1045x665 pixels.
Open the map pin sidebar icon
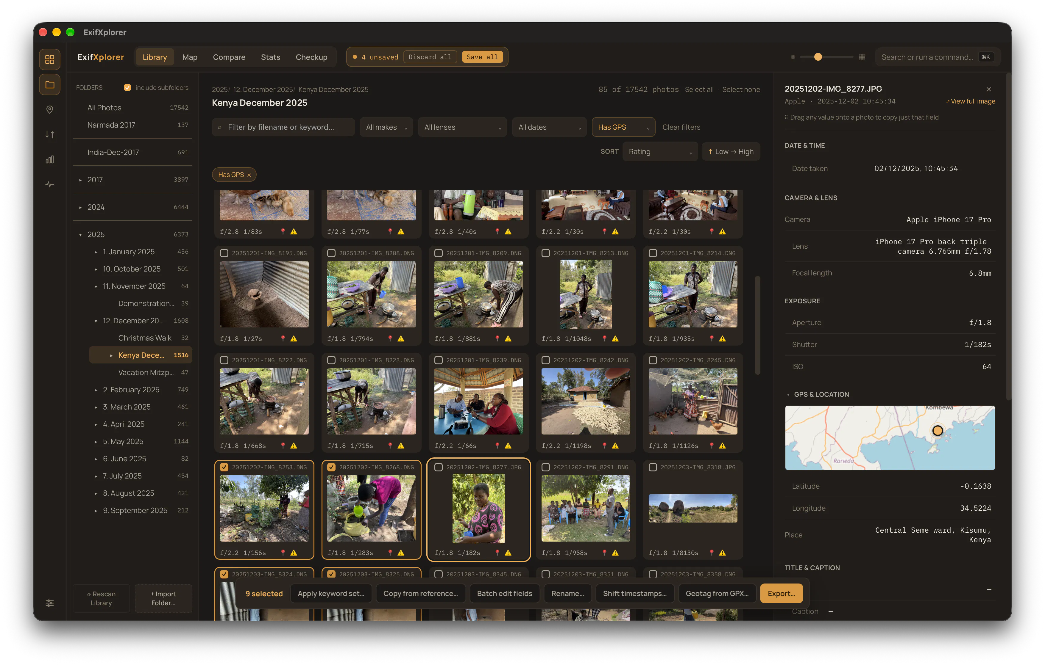coord(49,109)
